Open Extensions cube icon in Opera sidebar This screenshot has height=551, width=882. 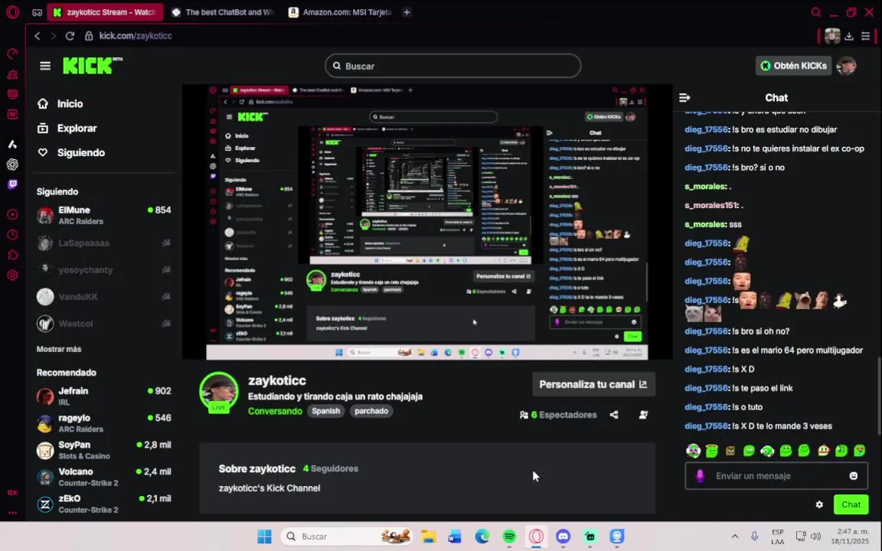pos(12,255)
